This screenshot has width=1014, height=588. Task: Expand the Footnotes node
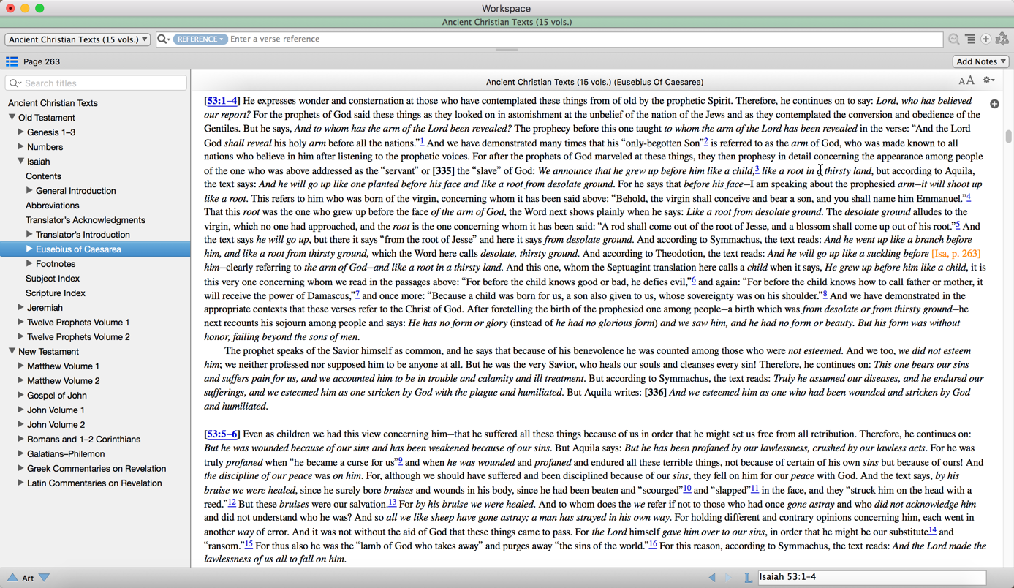click(x=29, y=263)
